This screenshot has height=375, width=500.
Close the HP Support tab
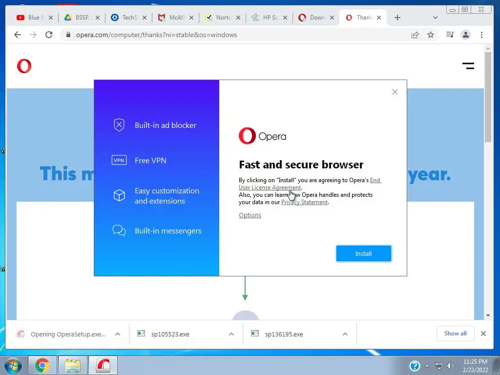[x=285, y=18]
